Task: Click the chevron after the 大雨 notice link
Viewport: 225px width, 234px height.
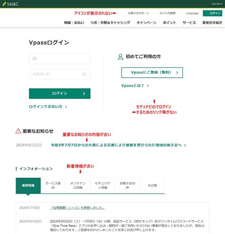Action: [185, 145]
